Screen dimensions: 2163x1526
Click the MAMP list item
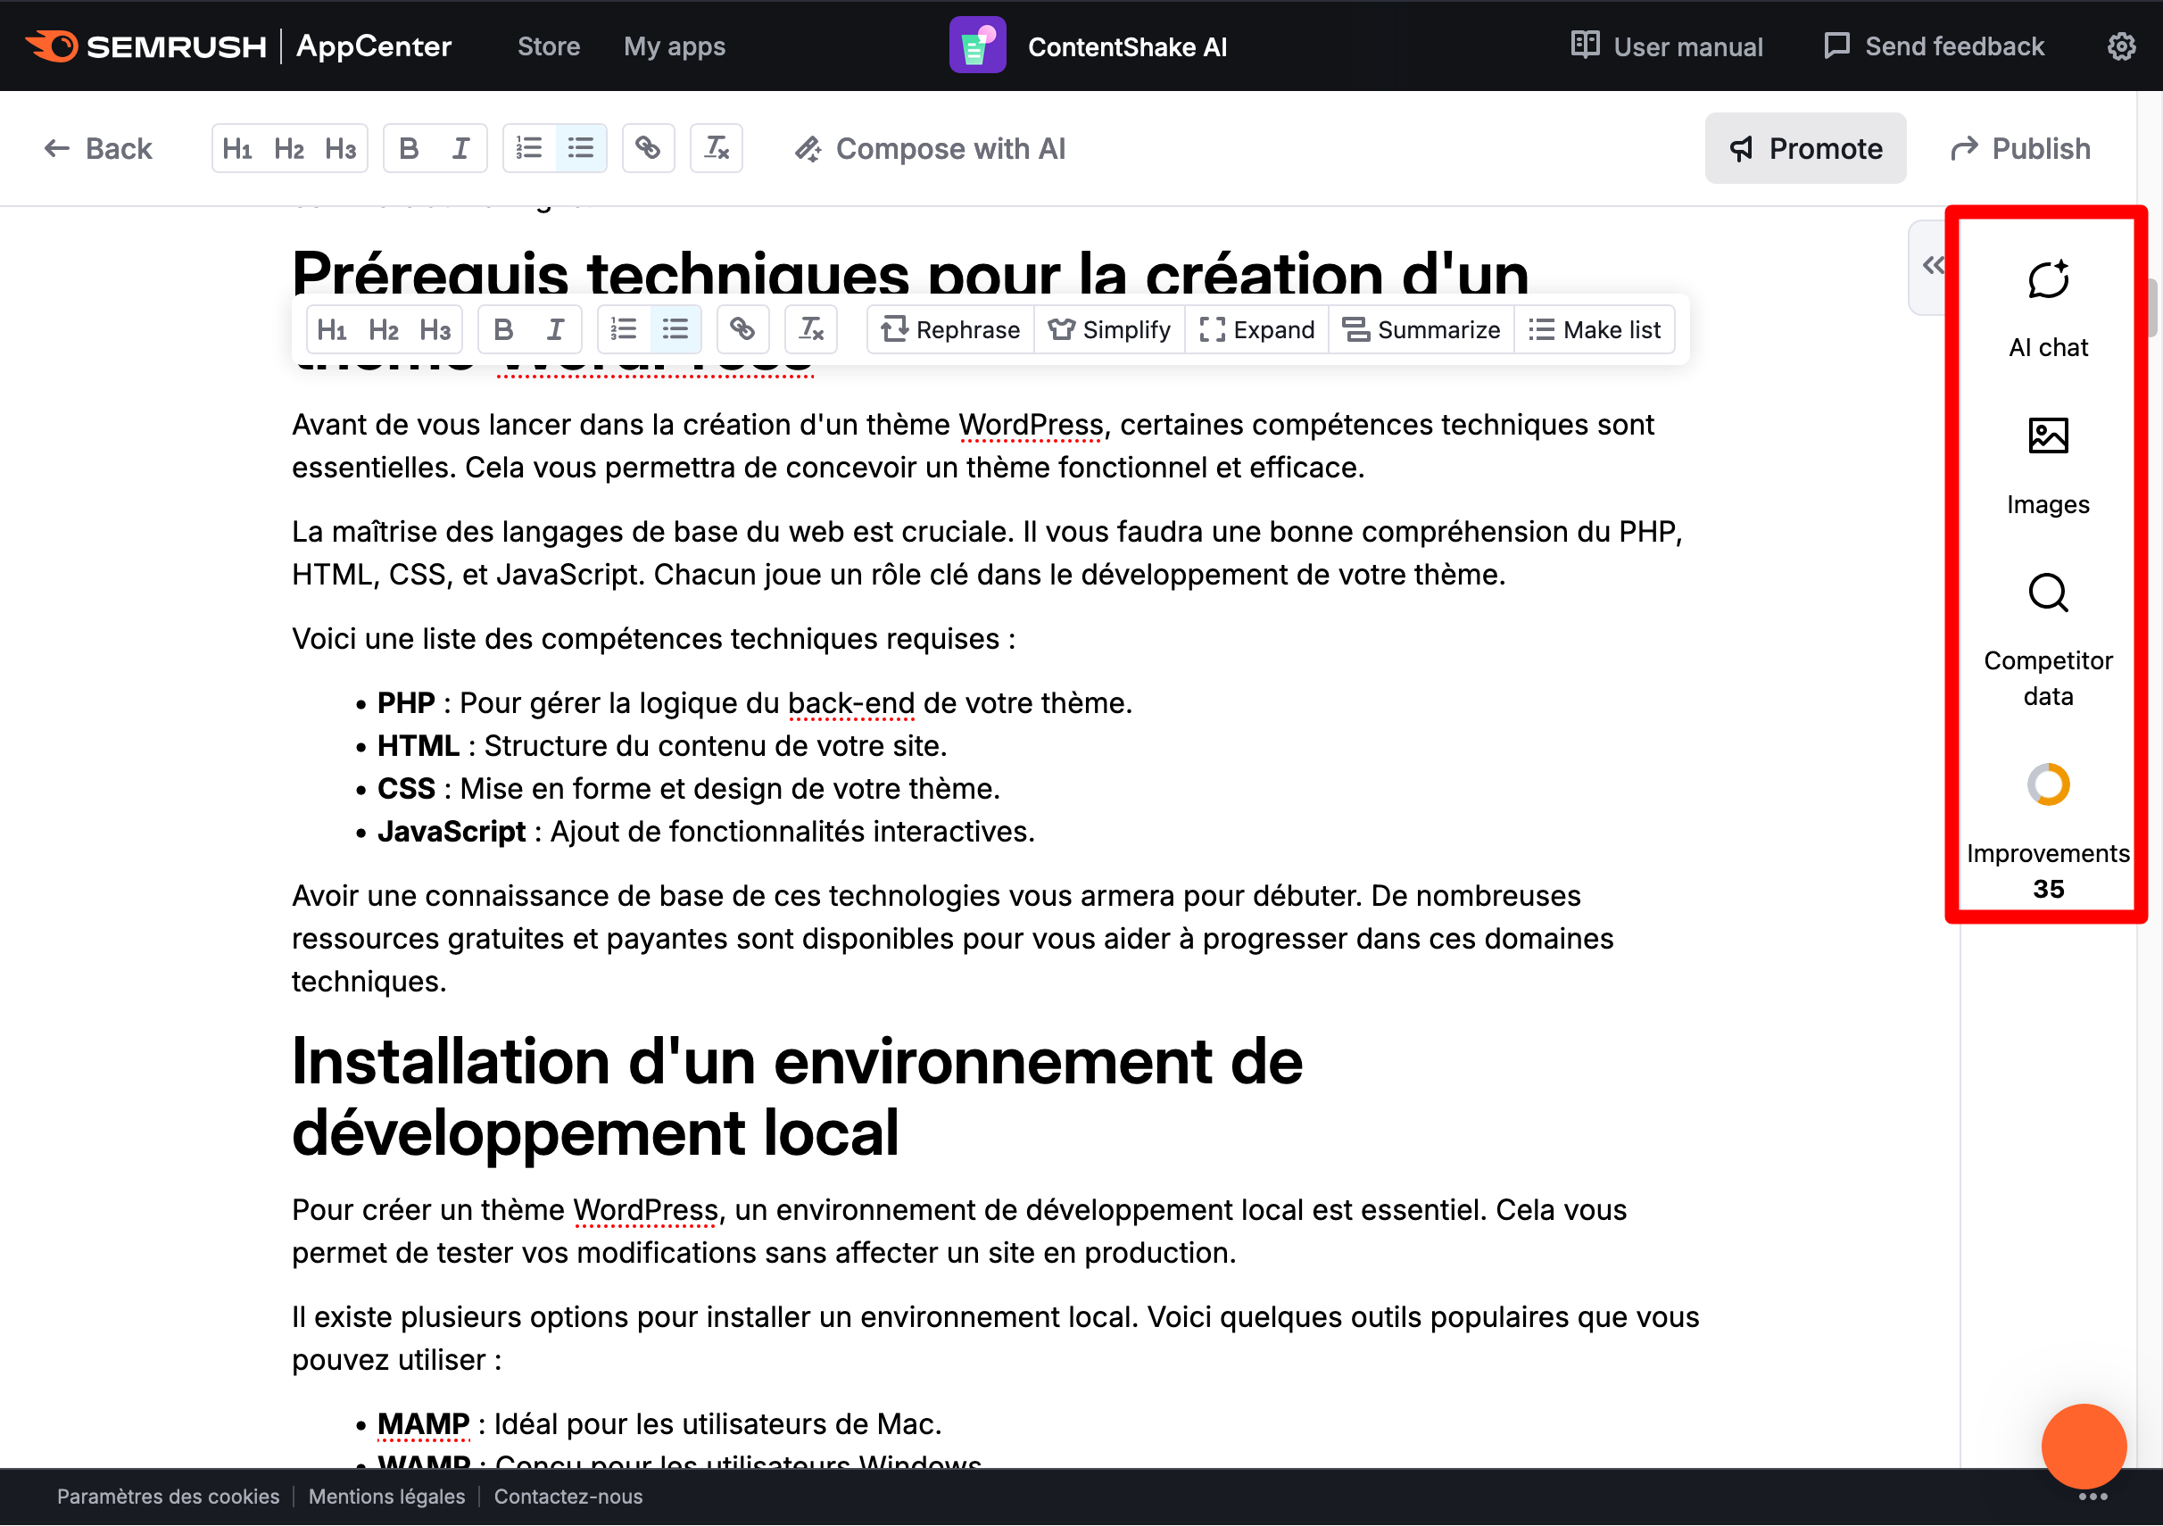[x=659, y=1424]
